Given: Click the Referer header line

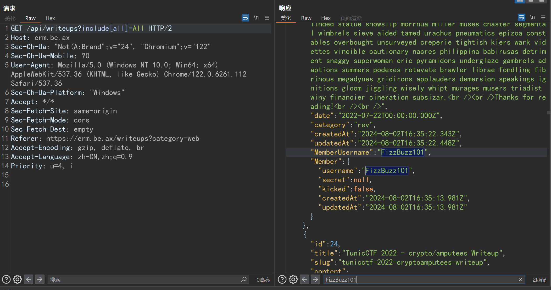Looking at the screenshot, I should pos(105,139).
